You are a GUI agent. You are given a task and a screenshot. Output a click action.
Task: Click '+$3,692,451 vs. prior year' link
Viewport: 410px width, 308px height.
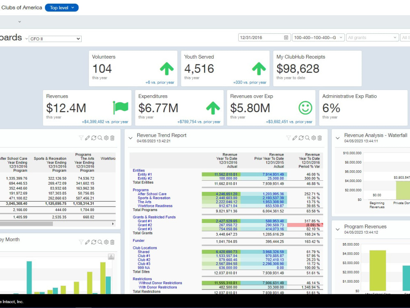coord(289,122)
